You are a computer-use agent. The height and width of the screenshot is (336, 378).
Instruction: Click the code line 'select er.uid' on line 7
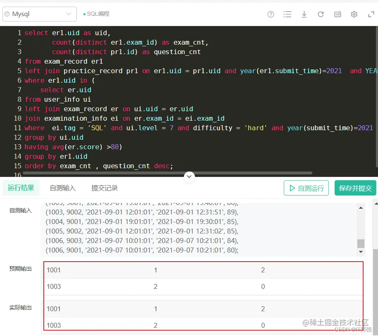66,90
